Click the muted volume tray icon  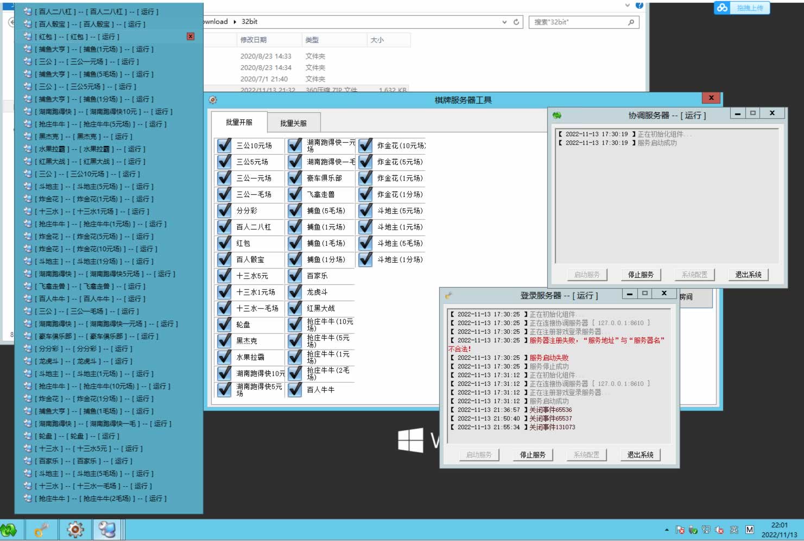point(719,530)
